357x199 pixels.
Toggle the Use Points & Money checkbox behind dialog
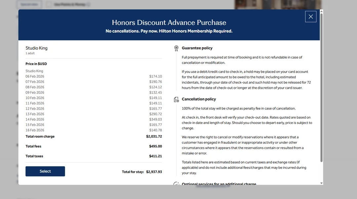(49, 5)
